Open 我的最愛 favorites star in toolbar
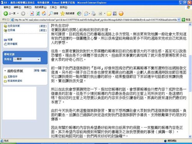Image resolution: width=192 pixels, height=144 pixels. [67, 13]
